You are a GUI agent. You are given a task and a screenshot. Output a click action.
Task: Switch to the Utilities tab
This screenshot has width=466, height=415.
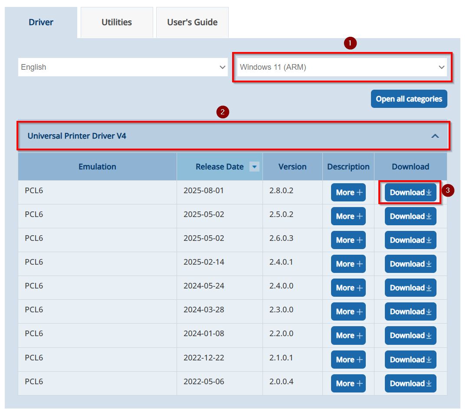click(x=116, y=23)
